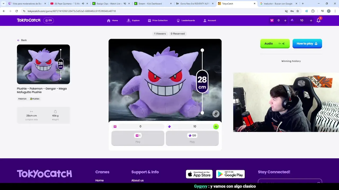Click the 28cm longest side value
The image size is (339, 190).
[32, 116]
